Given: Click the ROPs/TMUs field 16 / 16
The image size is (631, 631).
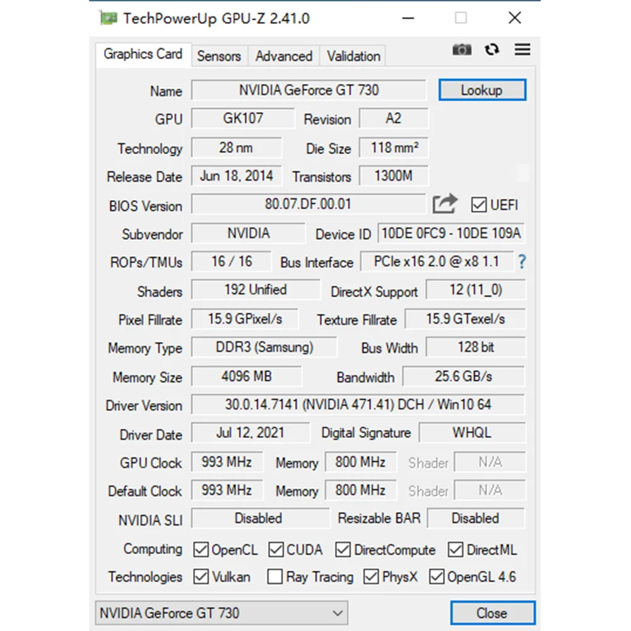Looking at the screenshot, I should click(x=232, y=262).
